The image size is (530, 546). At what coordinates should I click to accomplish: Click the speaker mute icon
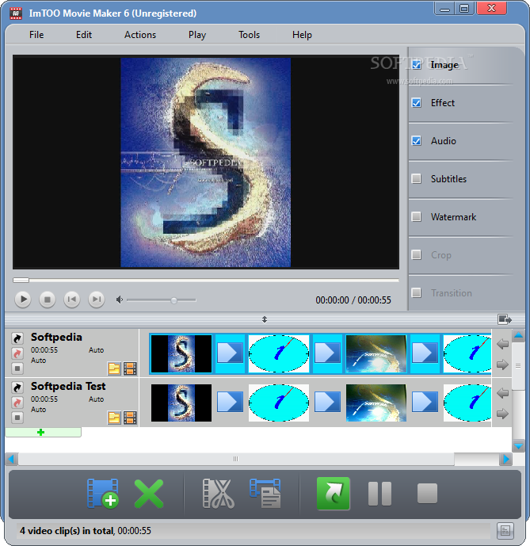pyautogui.click(x=120, y=300)
